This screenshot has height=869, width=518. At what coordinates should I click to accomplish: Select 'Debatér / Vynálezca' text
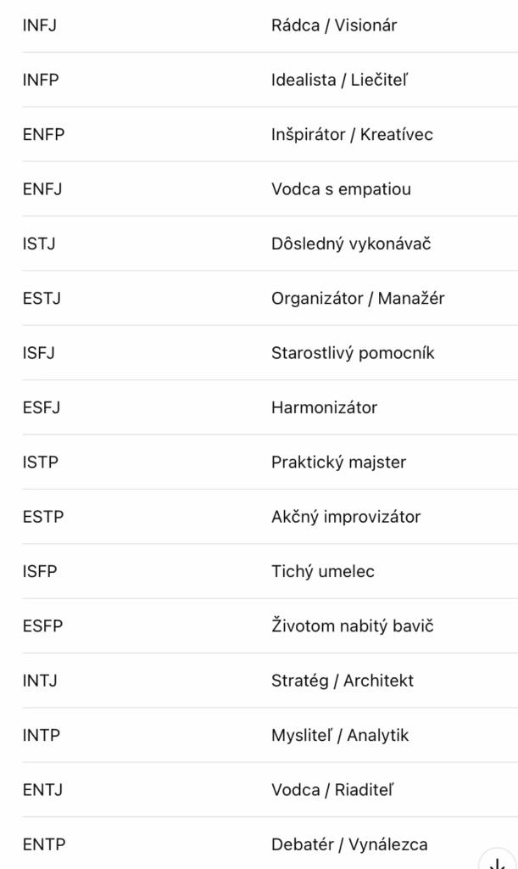349,844
